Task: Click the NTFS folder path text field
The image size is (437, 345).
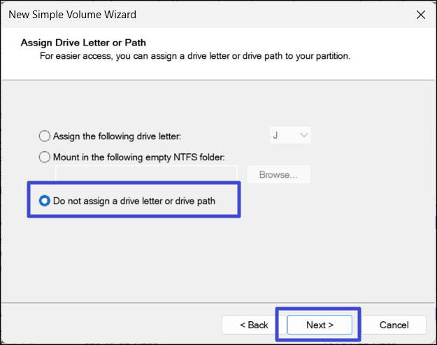Action: tap(147, 174)
